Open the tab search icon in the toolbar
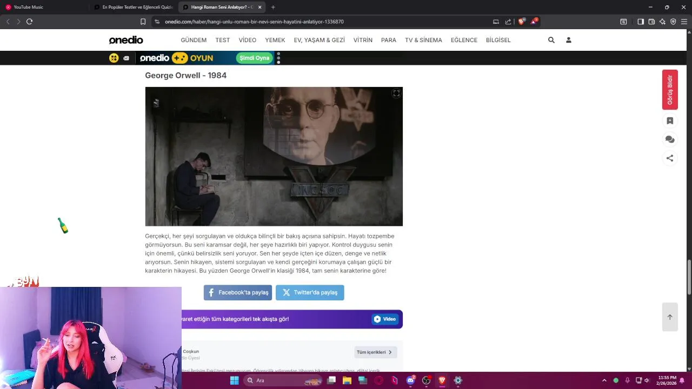Screen dimensions: 692x389 (x=623, y=22)
